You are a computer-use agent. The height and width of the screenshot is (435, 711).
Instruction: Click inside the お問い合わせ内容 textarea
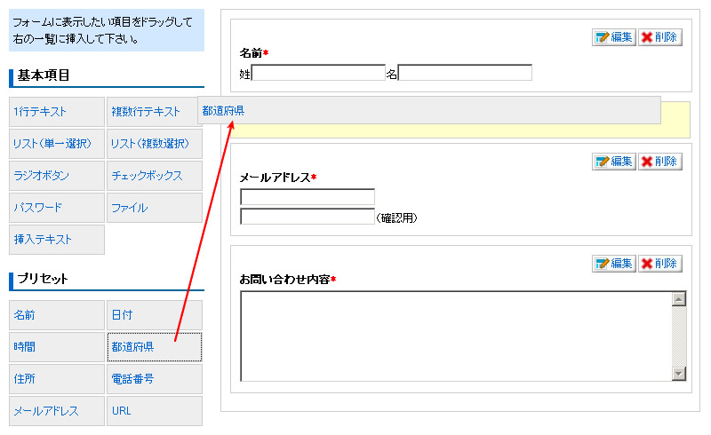click(x=453, y=336)
